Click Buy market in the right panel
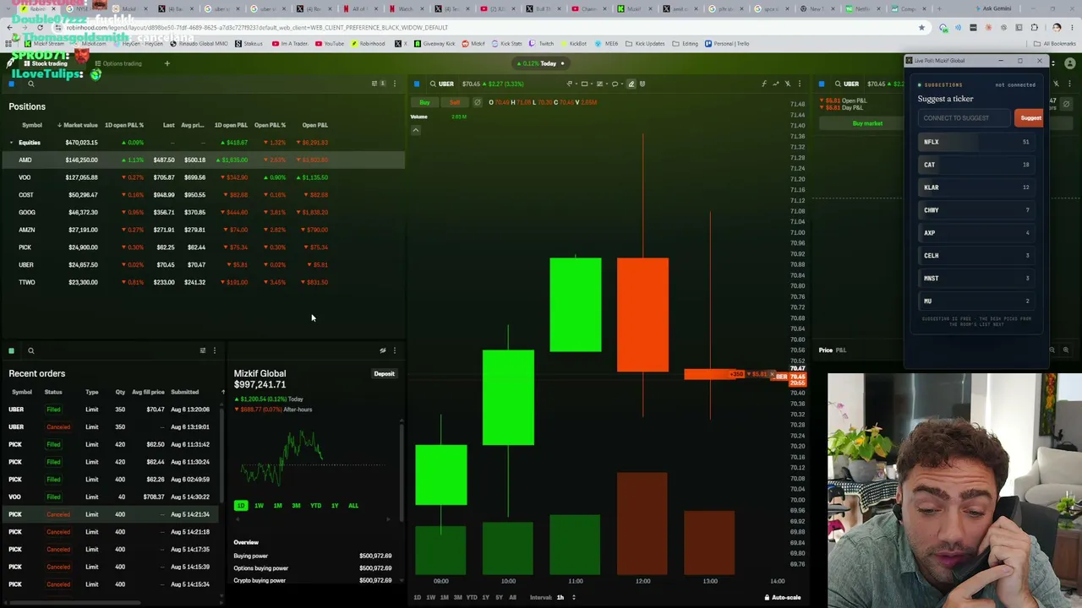1082x608 pixels. click(867, 123)
